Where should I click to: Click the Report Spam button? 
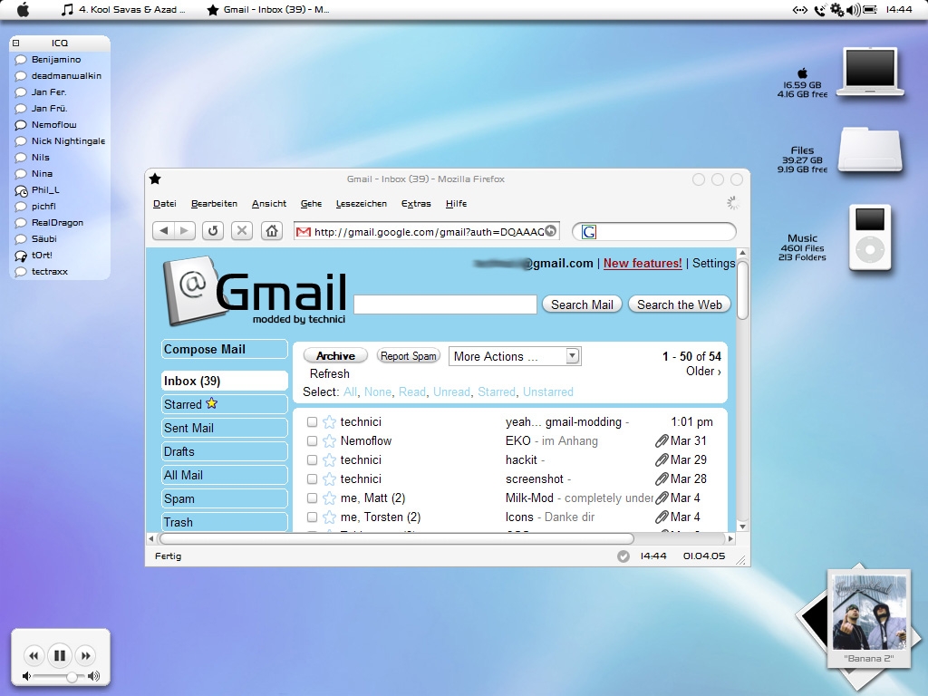pyautogui.click(x=409, y=355)
